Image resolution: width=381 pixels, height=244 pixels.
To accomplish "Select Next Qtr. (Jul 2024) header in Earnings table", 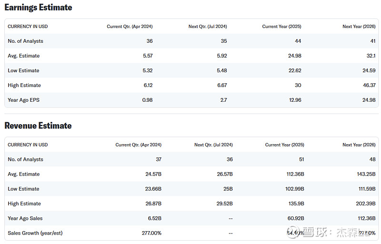I will tap(208, 27).
